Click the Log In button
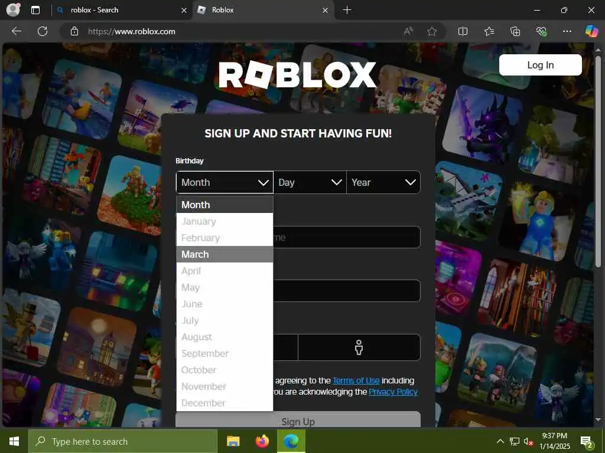This screenshot has height=453, width=605. [x=540, y=65]
